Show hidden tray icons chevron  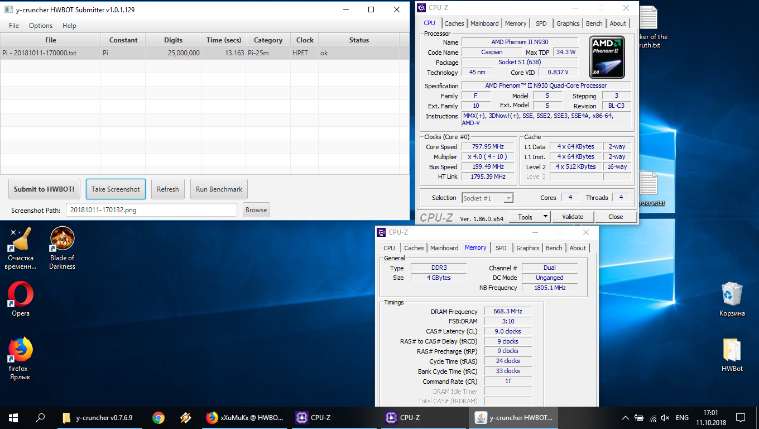click(x=626, y=417)
